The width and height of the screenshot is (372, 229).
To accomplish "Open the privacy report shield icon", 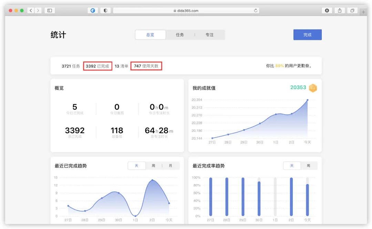I will [105, 10].
